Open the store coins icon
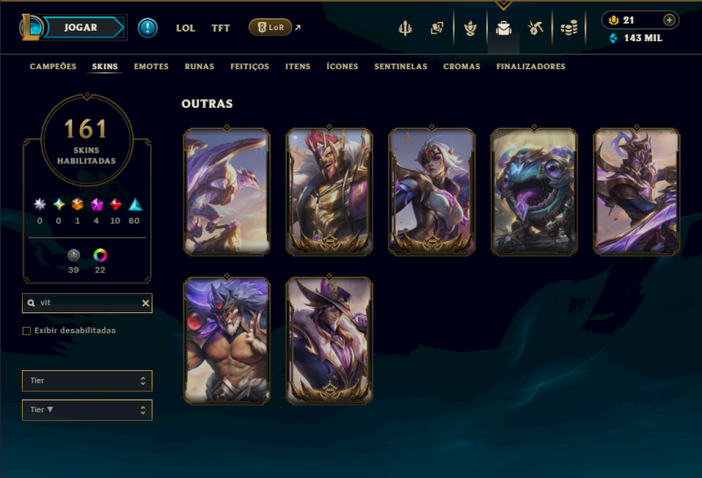 (569, 28)
